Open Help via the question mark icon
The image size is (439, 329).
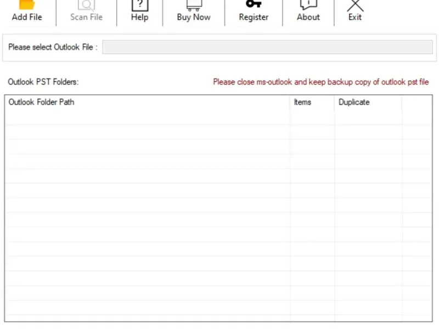[x=139, y=5]
